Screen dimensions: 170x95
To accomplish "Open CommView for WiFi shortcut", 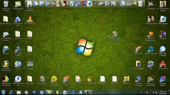I will pos(18,21).
